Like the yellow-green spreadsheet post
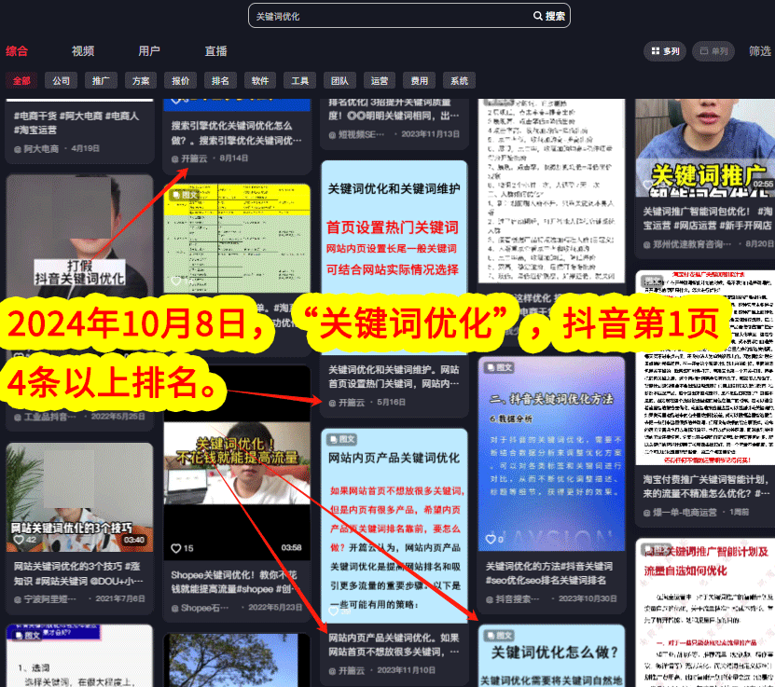The width and height of the screenshot is (775, 687). 176,281
